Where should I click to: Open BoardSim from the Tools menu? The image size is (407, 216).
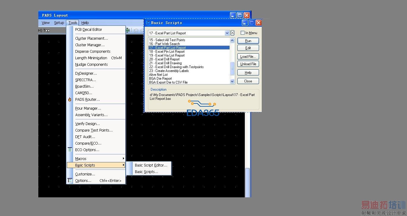(x=96, y=87)
